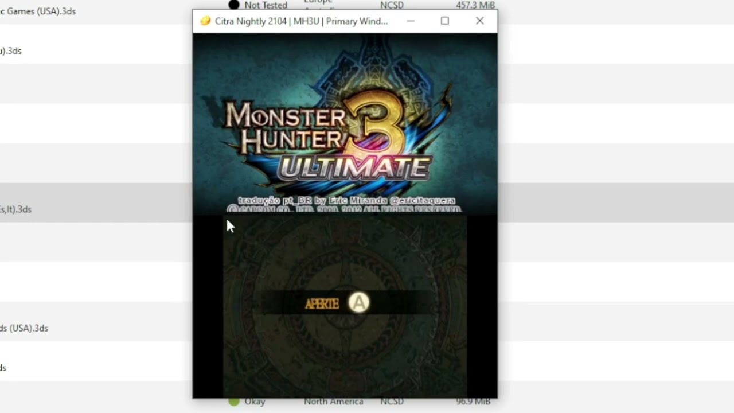Click the Citra lemon icon in title bar
Screen dimensions: 734x413
click(205, 21)
